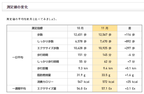Select October value 547 kcal

(x=84, y=82)
